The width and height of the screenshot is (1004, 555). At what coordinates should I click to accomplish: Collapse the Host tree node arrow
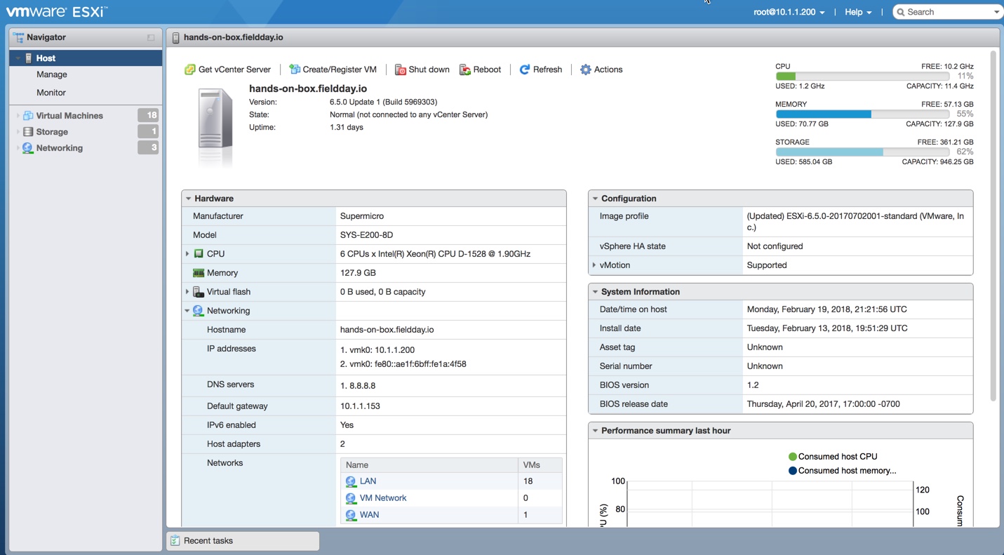click(x=18, y=58)
